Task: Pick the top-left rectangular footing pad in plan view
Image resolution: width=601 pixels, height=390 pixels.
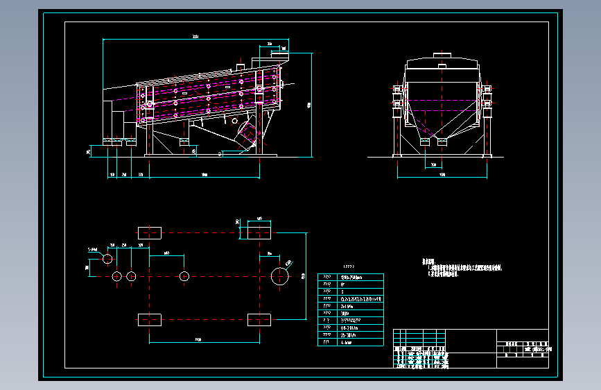Action: 150,233
